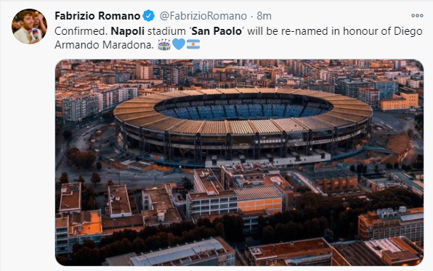Click the stadium emoji in the tweet

point(164,45)
